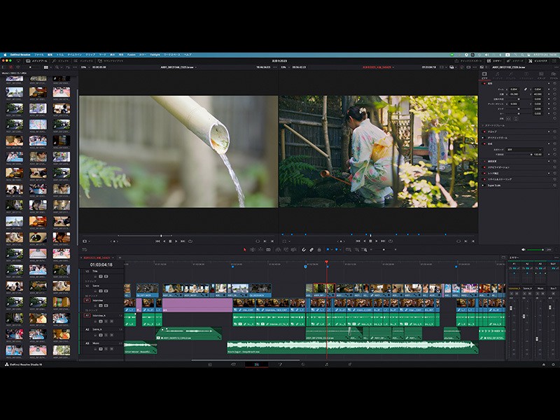Image resolution: width=560 pixels, height=420 pixels.
Task: Open project settings gear at bottom right
Action: tap(553, 365)
